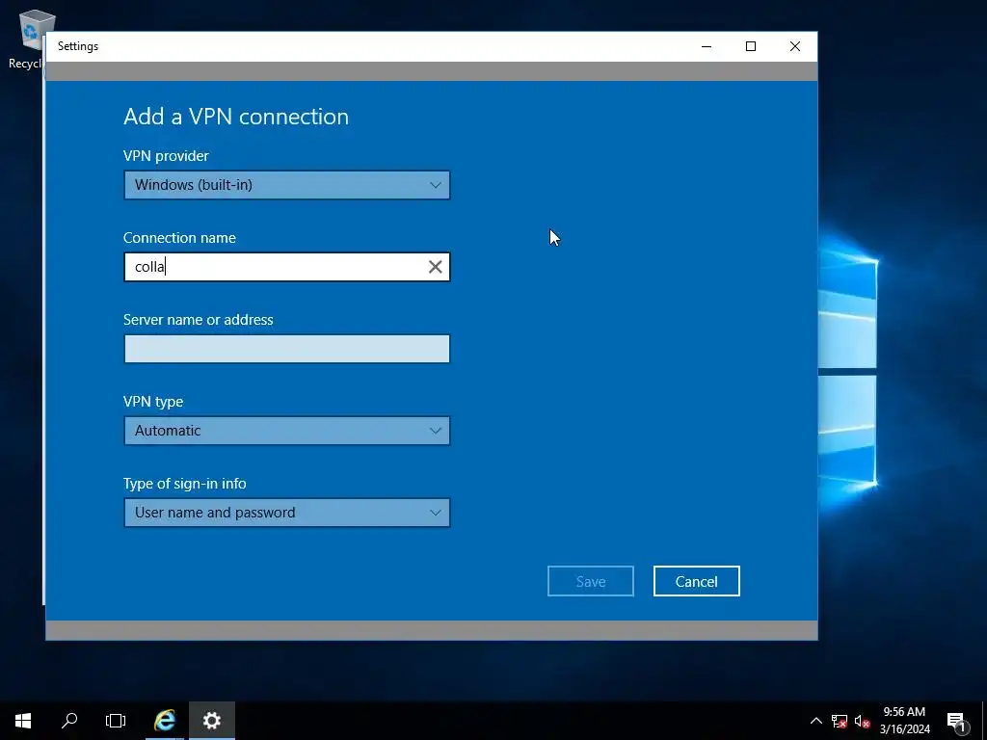Viewport: 987px width, 740px height.
Task: Launch Internet Explorer from the taskbar
Action: [165, 721]
